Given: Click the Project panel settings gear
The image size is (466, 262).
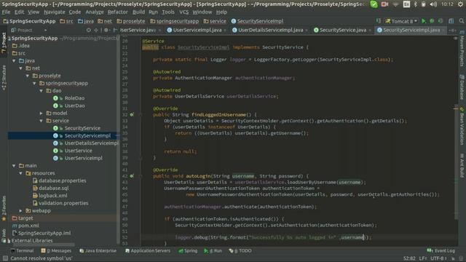Looking at the screenshot, I should [x=106, y=30].
